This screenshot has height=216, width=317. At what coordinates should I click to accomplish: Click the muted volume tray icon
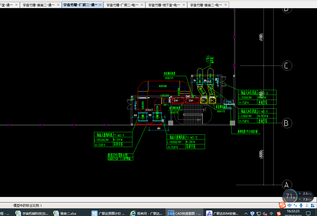pos(265,213)
